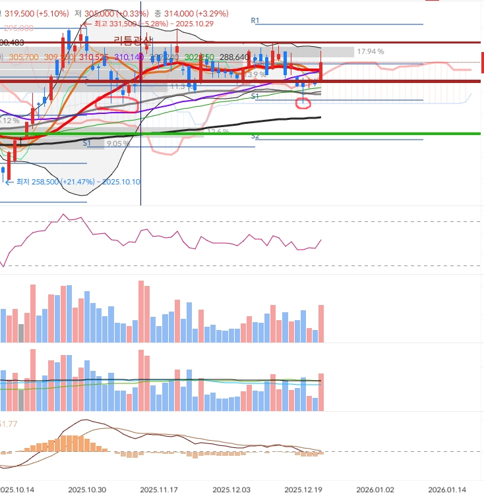Image resolution: width=484 pixels, height=498 pixels.
Task: Click the 9.05 % volume profile label
Action: [118, 143]
